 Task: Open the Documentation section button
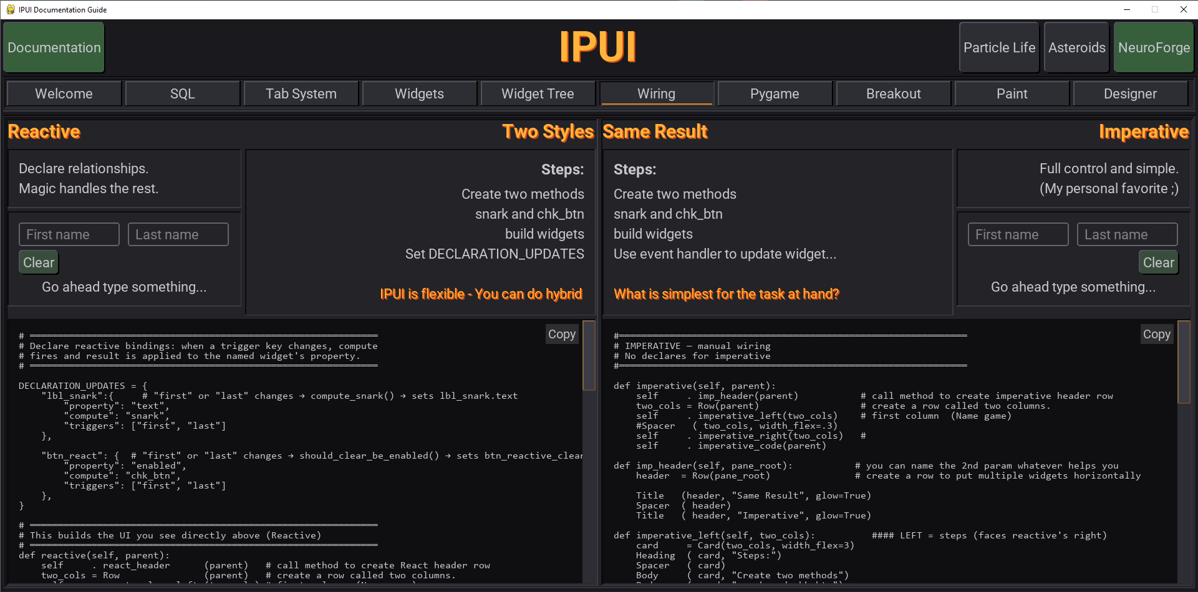tap(54, 47)
